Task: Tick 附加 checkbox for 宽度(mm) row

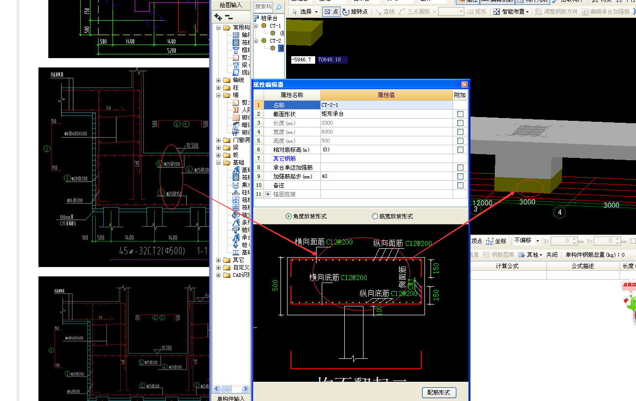Action: pyautogui.click(x=460, y=132)
